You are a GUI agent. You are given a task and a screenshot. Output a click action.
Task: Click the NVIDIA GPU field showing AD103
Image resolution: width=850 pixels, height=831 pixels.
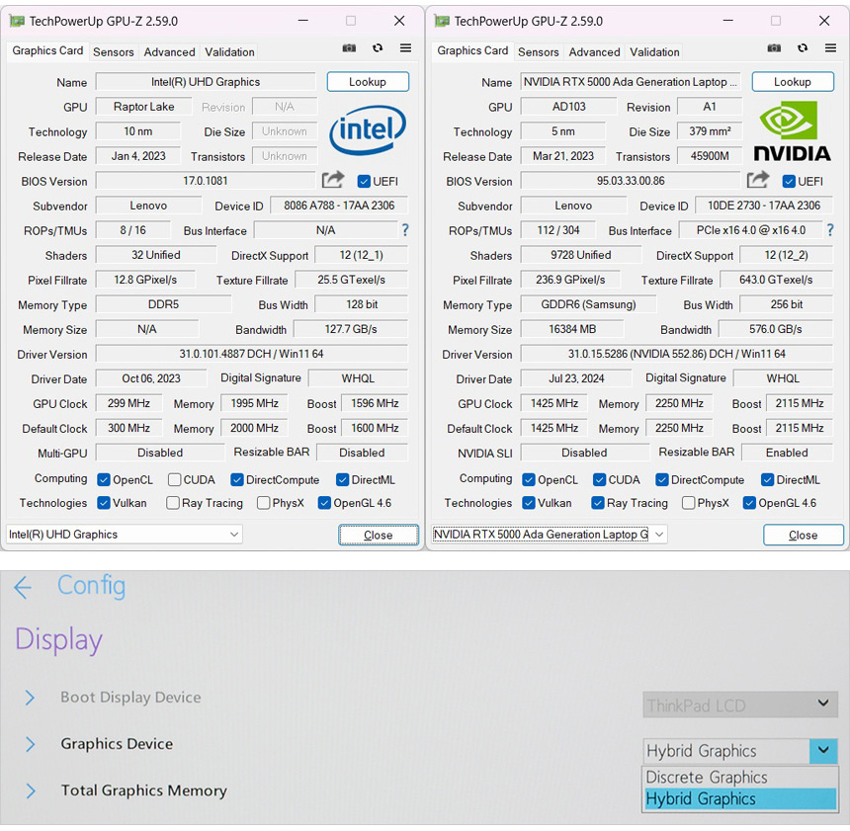coord(568,107)
